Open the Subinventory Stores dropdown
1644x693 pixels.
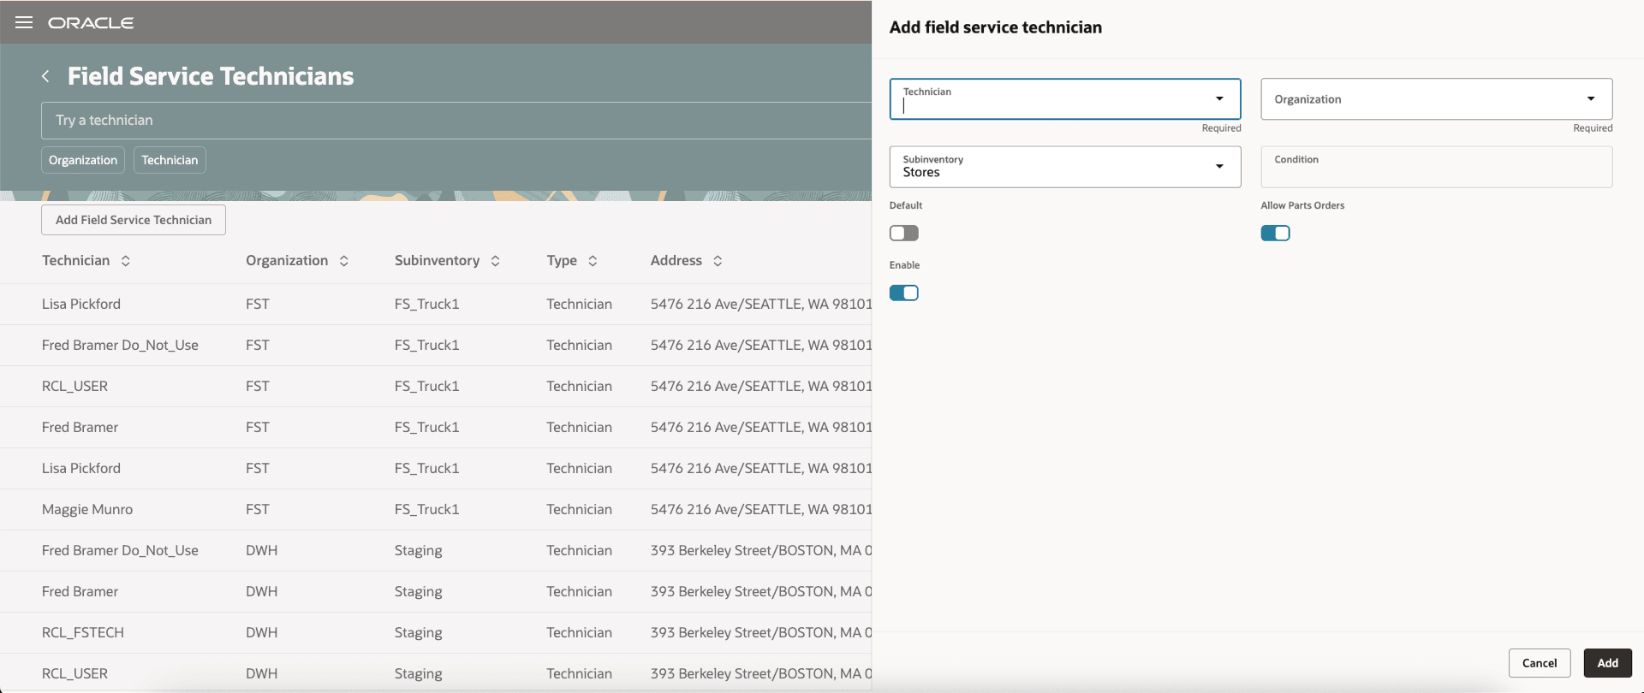[x=1219, y=167]
